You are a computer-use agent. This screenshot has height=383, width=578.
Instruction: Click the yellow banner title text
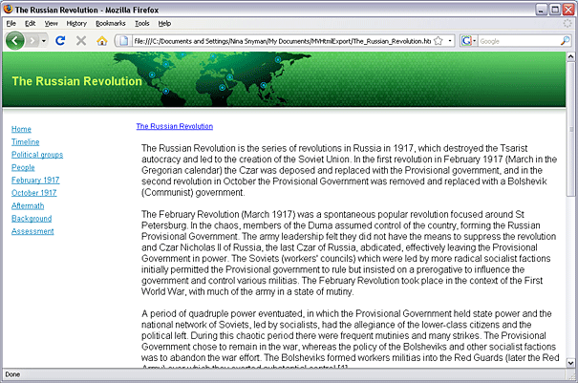(x=76, y=81)
